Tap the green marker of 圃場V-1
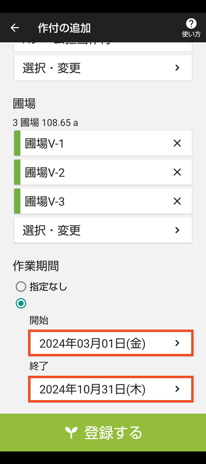The height and width of the screenshot is (464, 206). [17, 143]
